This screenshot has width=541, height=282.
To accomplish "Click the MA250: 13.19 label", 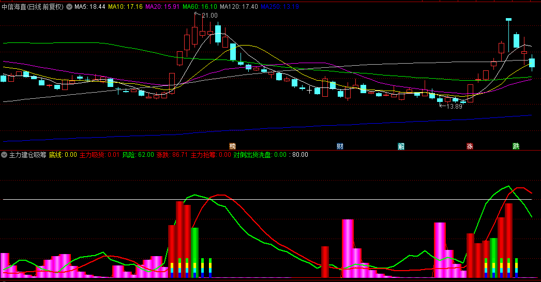I will click(280, 7).
